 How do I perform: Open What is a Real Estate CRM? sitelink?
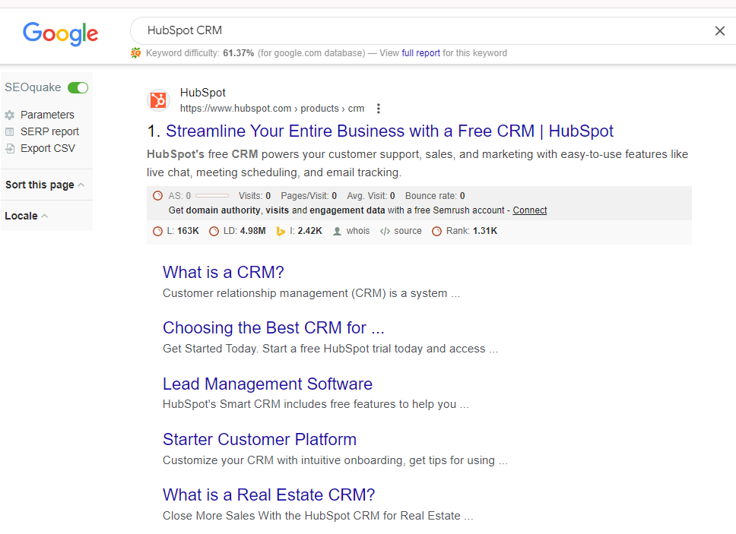[269, 495]
